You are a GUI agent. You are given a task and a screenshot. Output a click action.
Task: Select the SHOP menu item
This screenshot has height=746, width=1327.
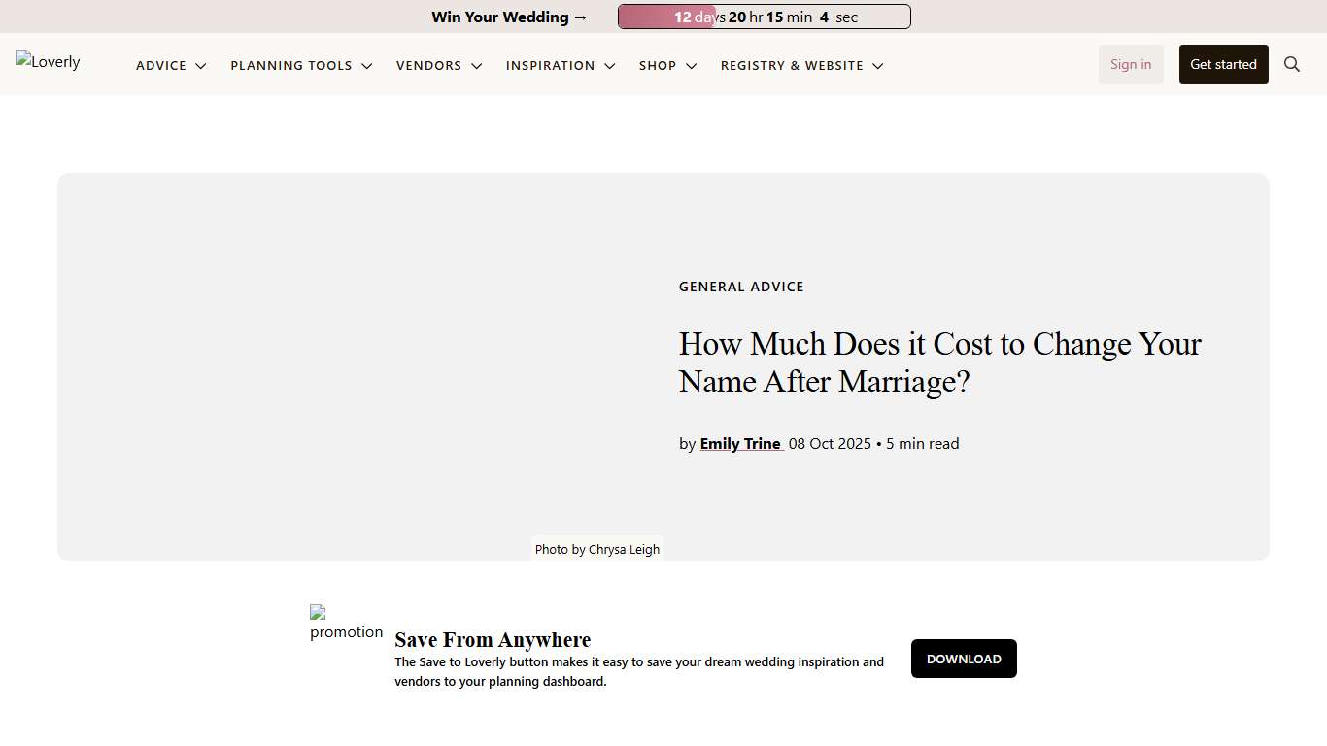pos(658,65)
